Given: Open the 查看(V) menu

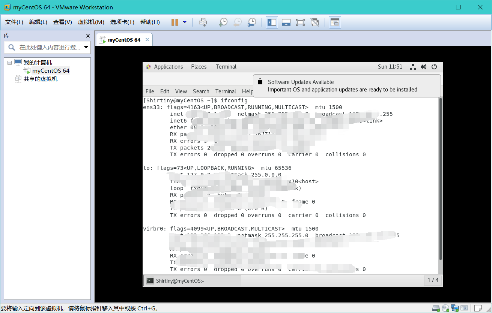Looking at the screenshot, I should pos(63,22).
